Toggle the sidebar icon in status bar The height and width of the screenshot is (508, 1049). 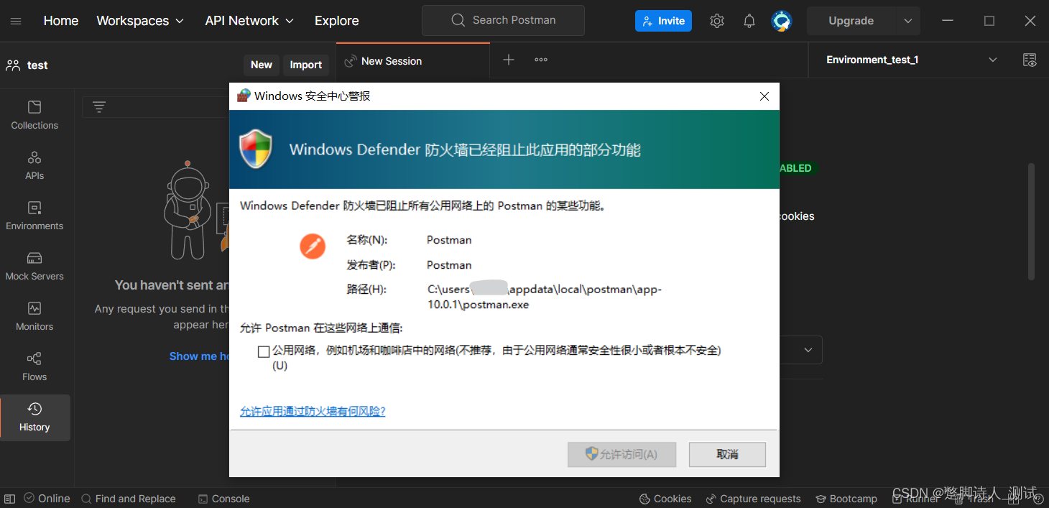(x=10, y=499)
